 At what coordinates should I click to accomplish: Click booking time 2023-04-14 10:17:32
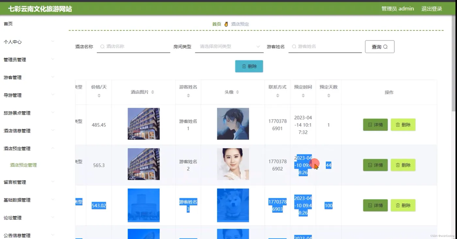303,125
